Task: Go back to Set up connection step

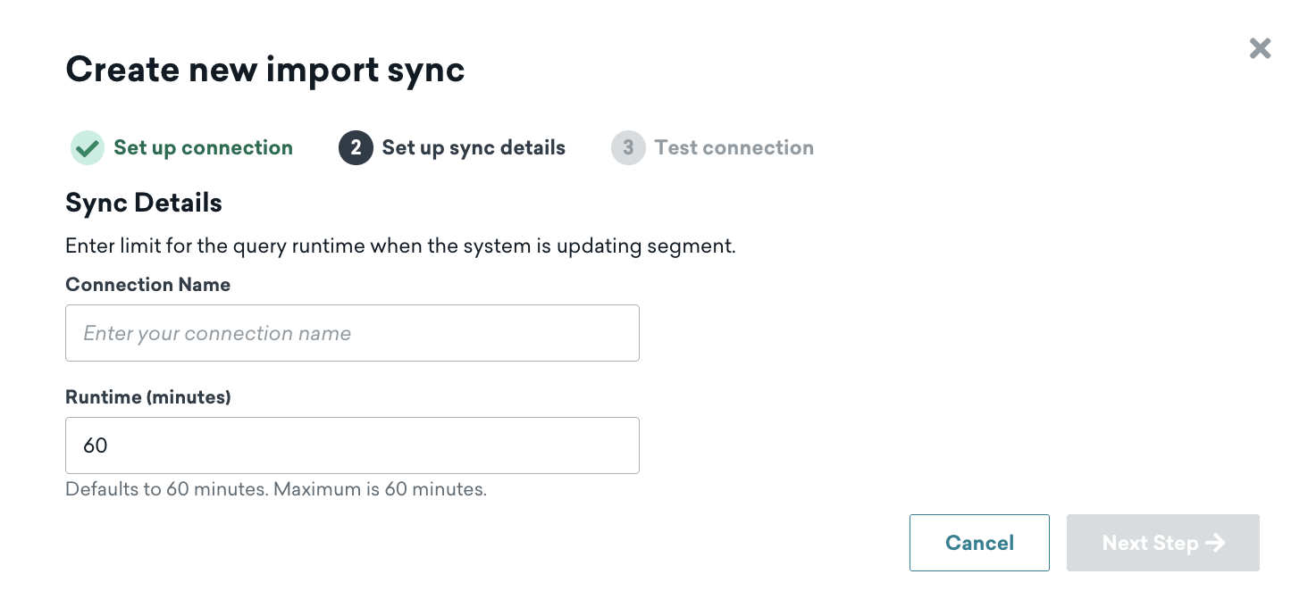Action: [203, 148]
